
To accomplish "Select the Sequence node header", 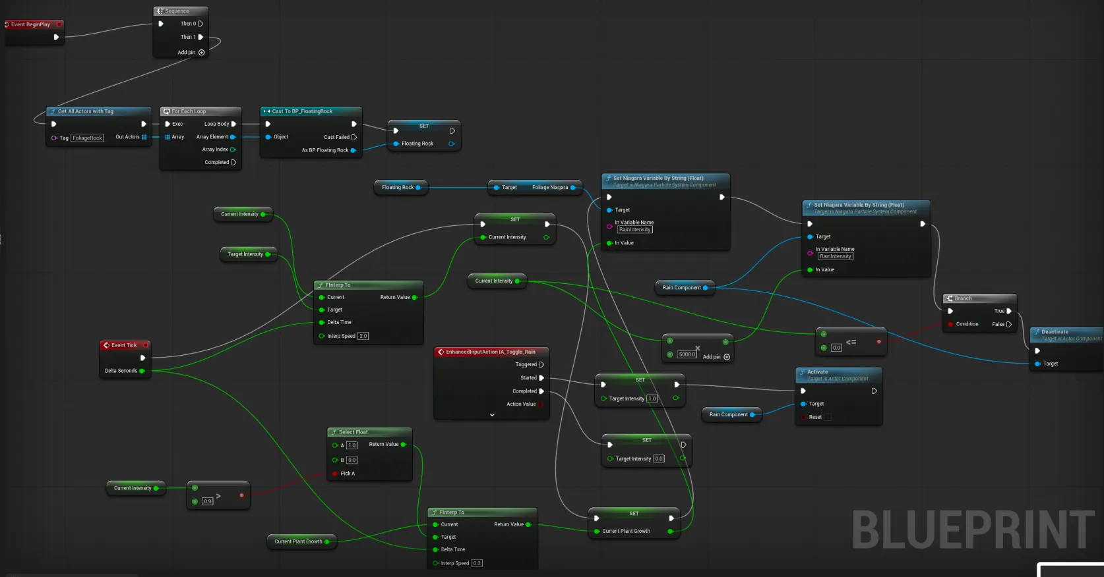I will (181, 11).
